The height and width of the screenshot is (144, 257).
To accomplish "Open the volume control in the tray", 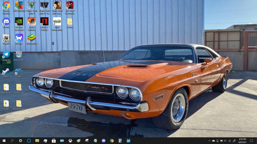I will pyautogui.click(x=225, y=141).
